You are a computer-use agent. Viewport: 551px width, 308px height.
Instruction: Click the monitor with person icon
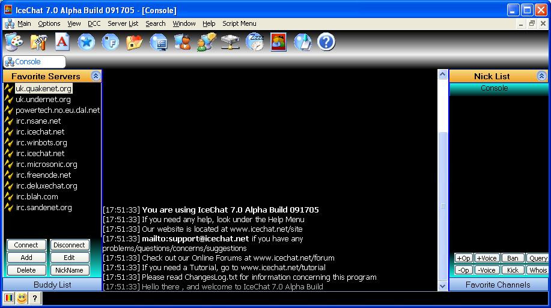[183, 42]
